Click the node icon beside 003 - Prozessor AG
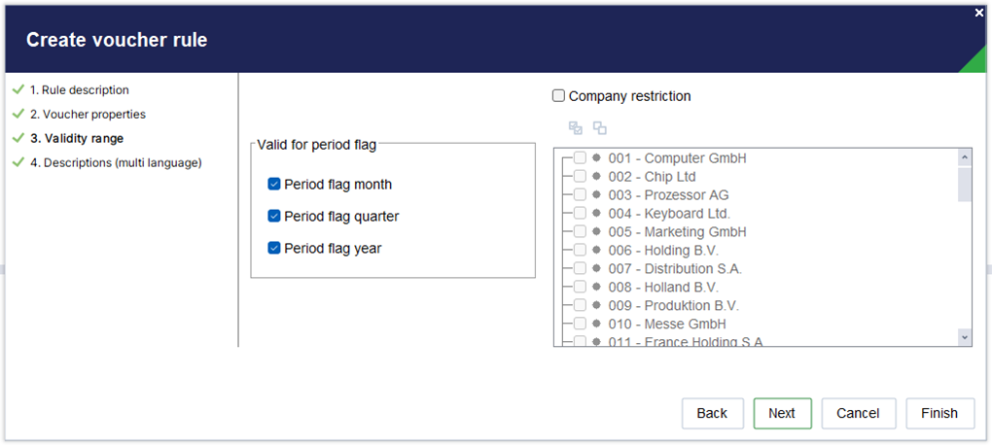Image resolution: width=992 pixels, height=446 pixels. (596, 194)
